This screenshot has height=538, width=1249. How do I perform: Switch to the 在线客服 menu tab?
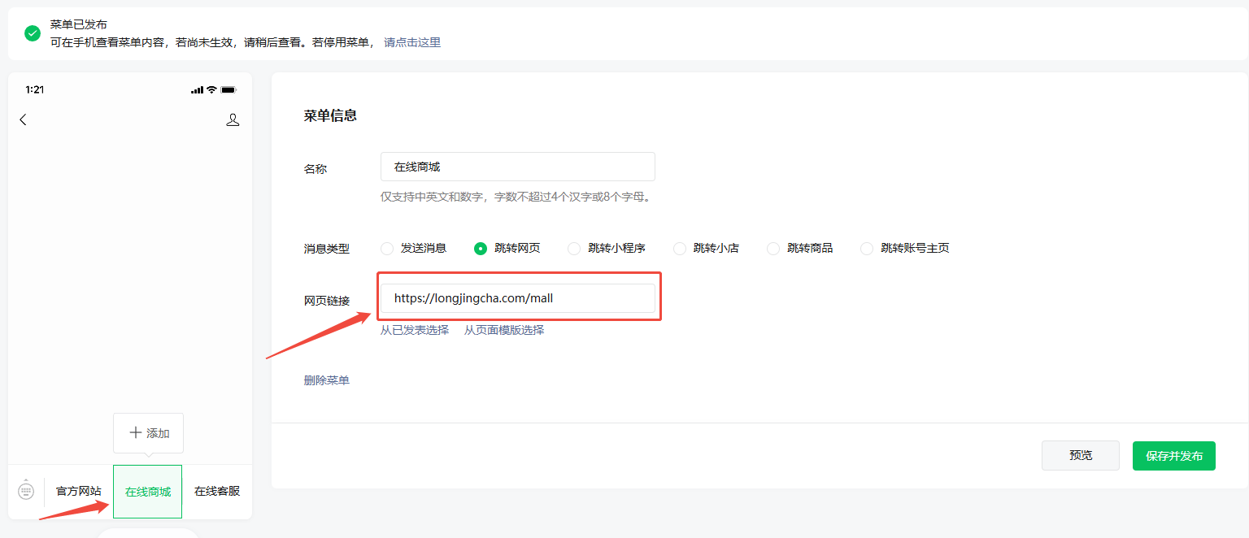[217, 491]
